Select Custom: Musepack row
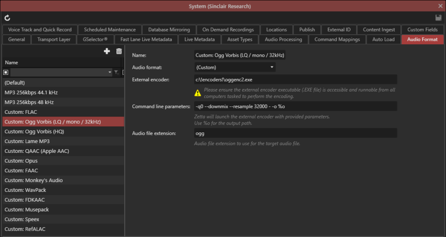 63,210
